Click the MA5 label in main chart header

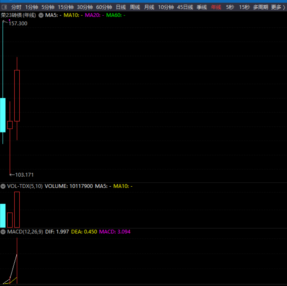tap(53, 15)
